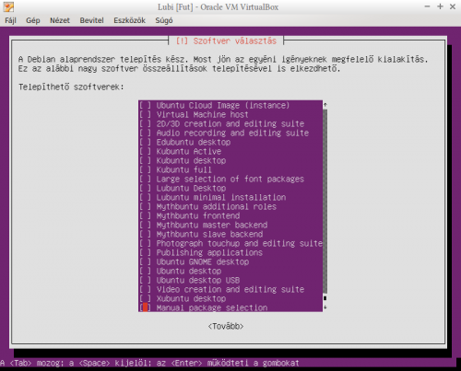Check the Publishing applications box

[145, 252]
